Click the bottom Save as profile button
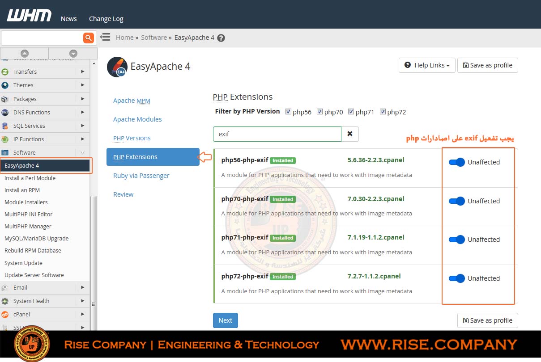The height and width of the screenshot is (362, 541). (x=488, y=320)
